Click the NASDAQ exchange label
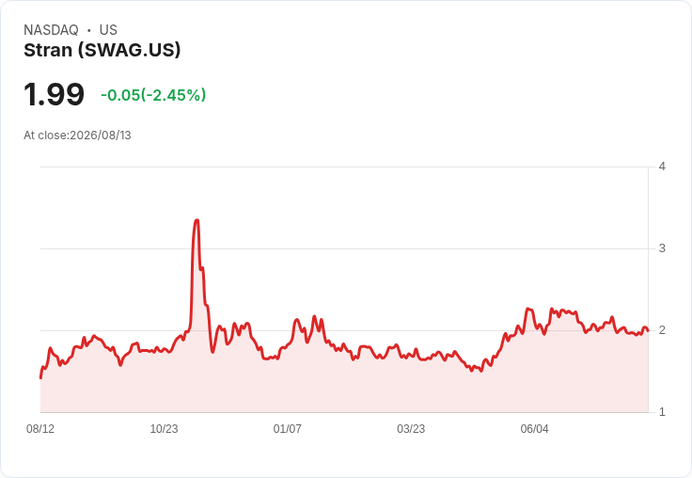Viewport: 692px width, 478px height. (51, 30)
